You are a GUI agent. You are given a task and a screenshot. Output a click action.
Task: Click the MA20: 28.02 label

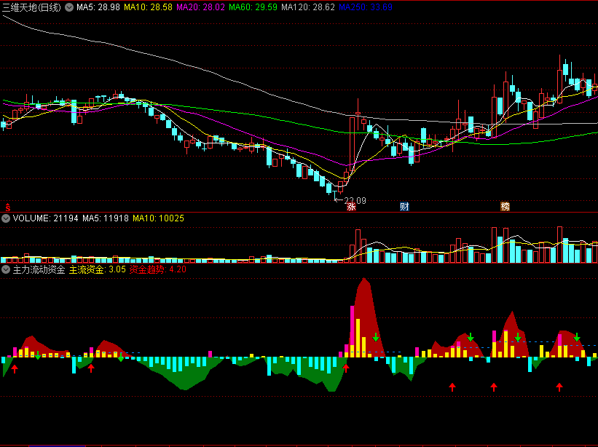point(200,7)
